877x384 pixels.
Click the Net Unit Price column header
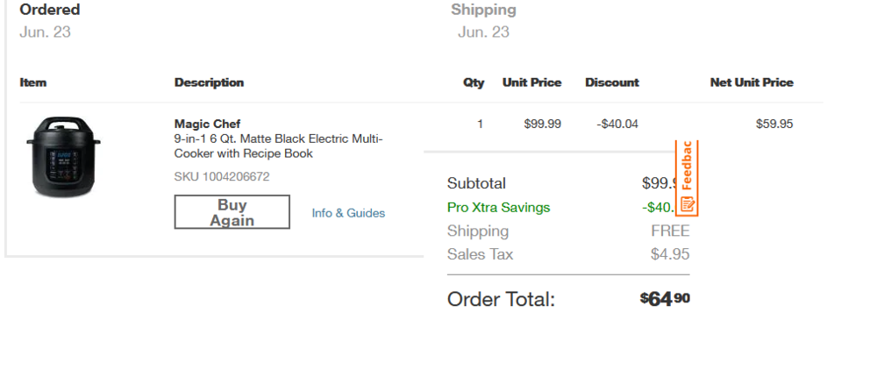752,82
